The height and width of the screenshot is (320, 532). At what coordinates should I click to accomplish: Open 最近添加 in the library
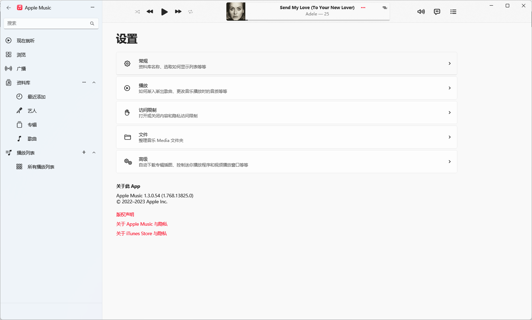[x=51, y=97]
